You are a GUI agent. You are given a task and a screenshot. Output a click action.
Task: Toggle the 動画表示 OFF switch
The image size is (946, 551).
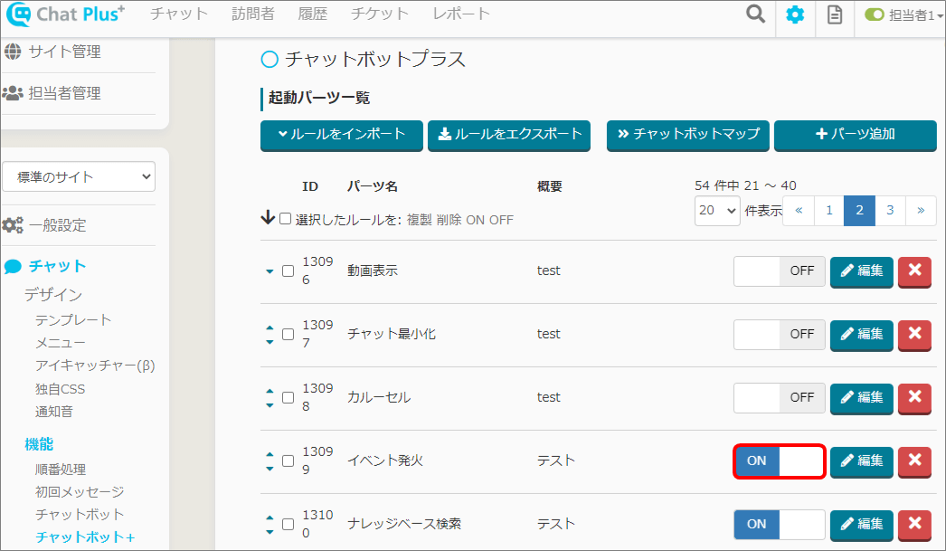click(780, 271)
